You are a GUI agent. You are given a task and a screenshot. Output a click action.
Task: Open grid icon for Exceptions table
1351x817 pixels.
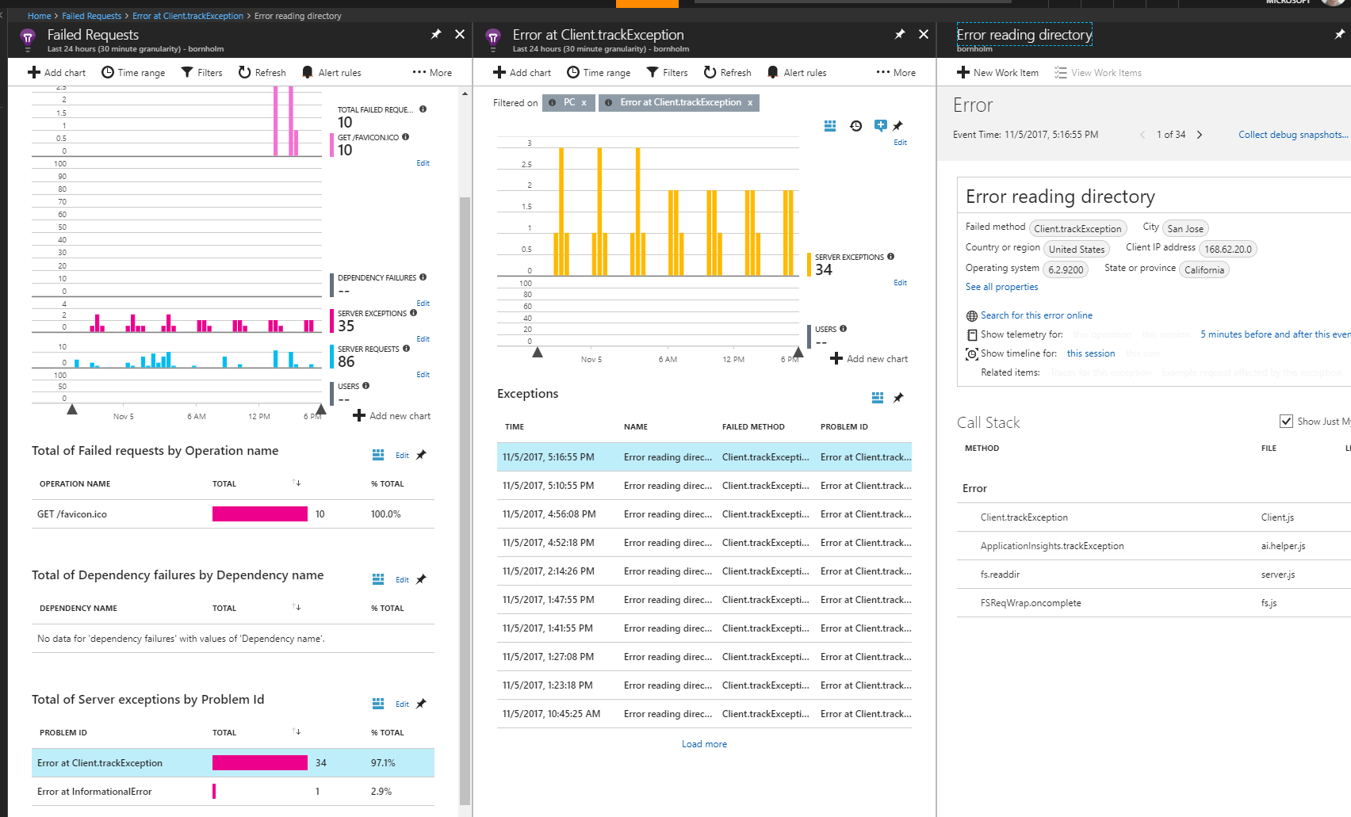878,398
